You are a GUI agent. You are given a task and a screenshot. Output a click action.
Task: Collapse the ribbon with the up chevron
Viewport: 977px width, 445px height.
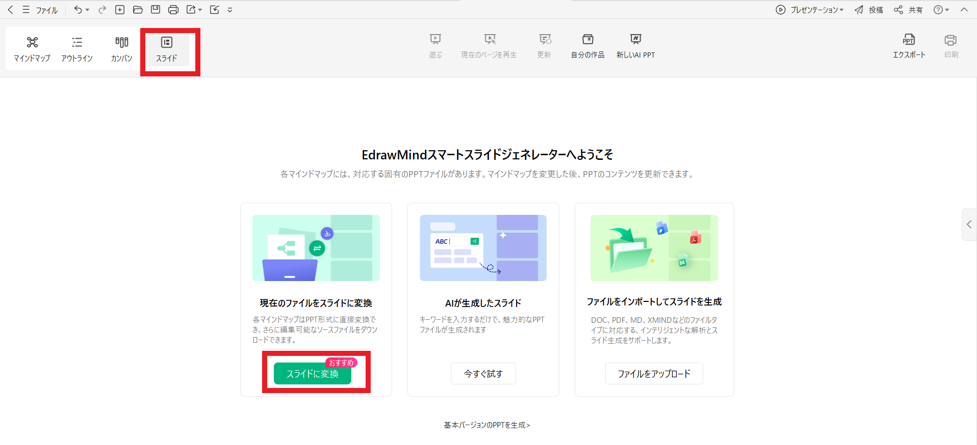964,10
